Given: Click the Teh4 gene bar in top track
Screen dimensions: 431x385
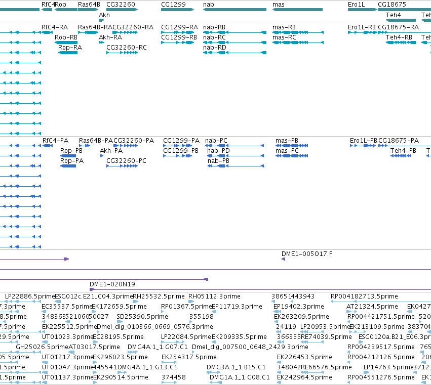Looking at the screenshot, I should tap(401, 20).
